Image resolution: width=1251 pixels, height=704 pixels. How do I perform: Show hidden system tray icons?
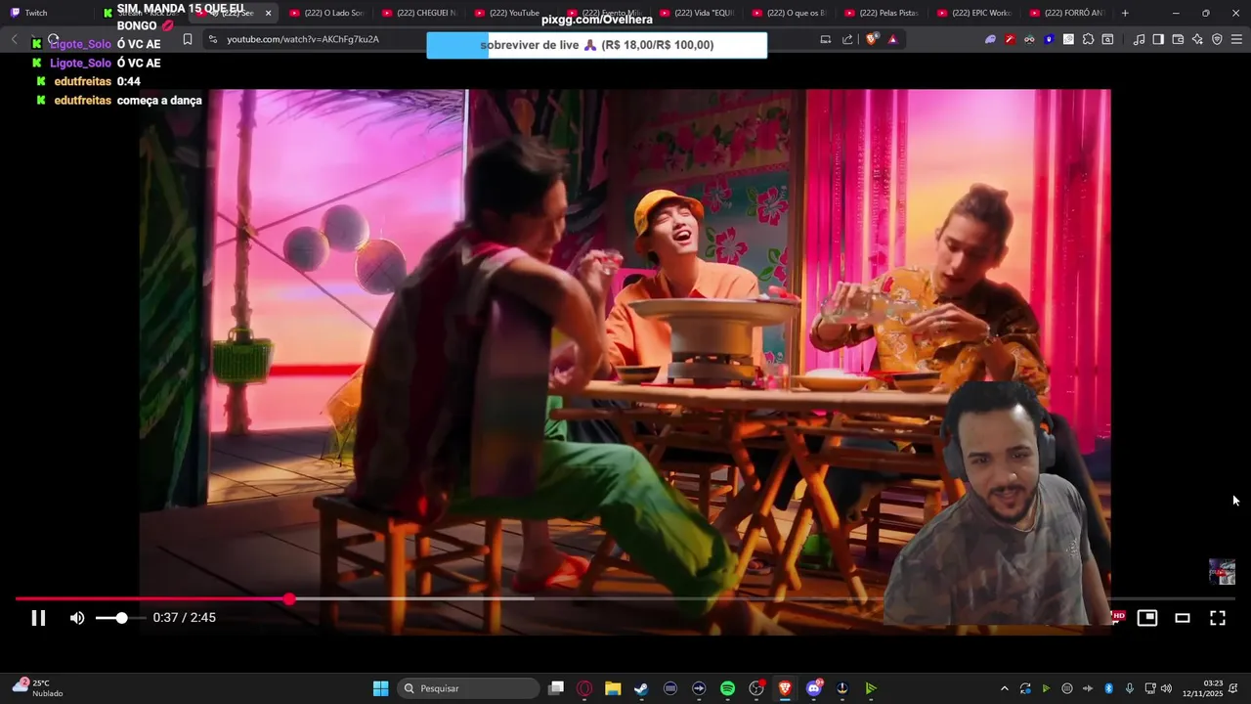(1004, 688)
